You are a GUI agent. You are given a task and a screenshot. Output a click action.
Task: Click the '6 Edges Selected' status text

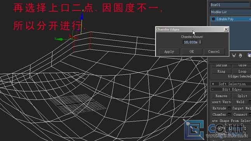pos(239,77)
